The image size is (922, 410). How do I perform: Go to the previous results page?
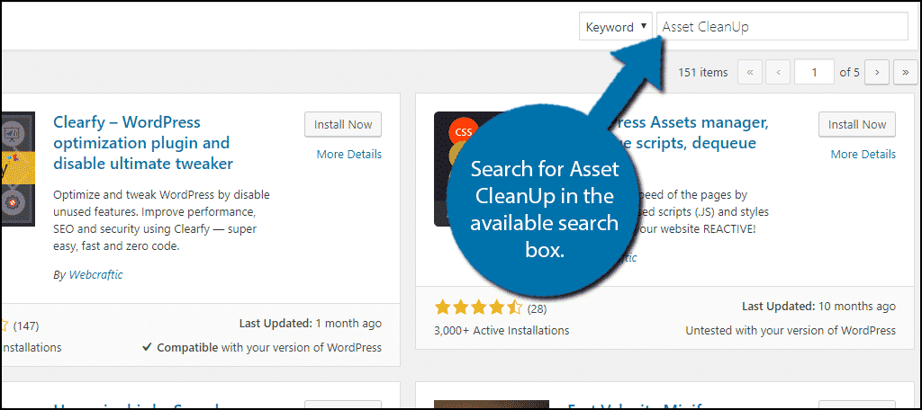pyautogui.click(x=779, y=72)
